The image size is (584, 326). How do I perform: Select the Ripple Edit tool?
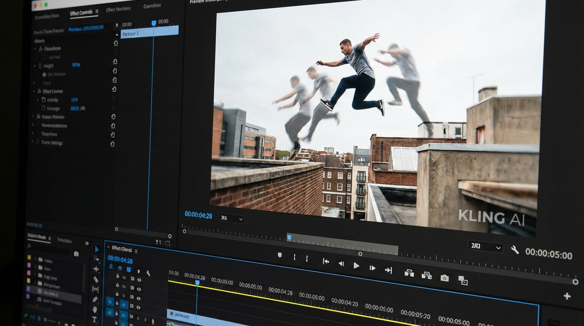pyautogui.click(x=96, y=269)
